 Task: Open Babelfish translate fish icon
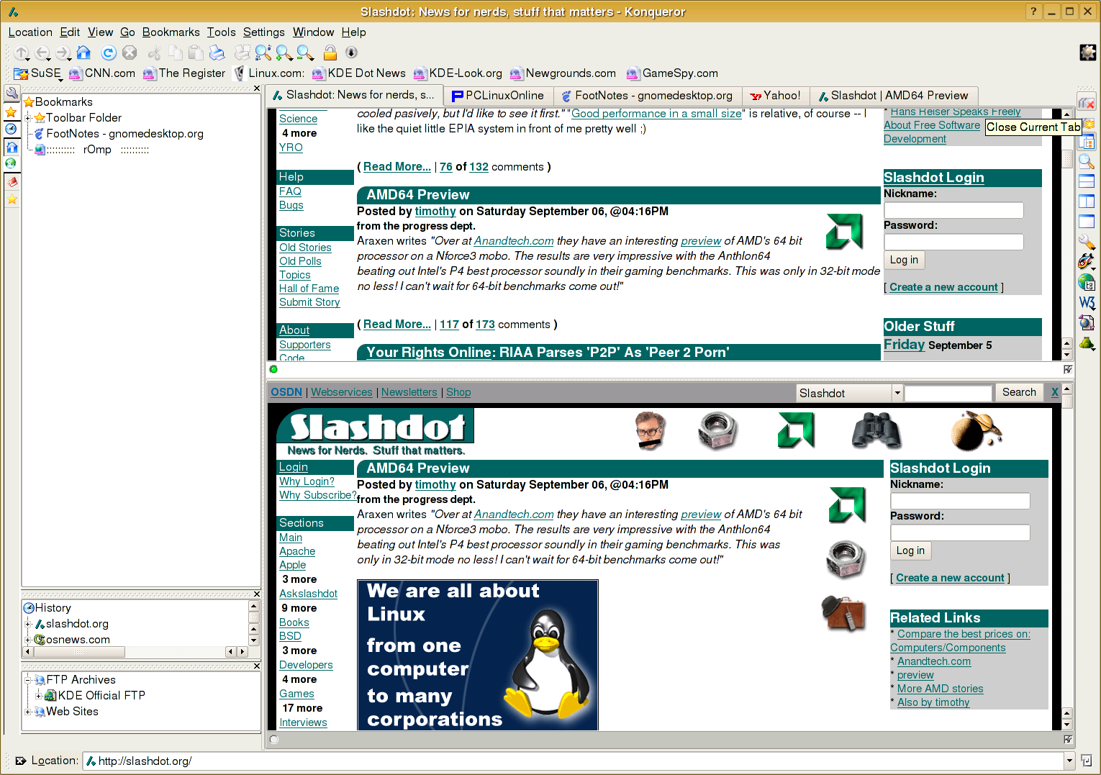(1087, 262)
